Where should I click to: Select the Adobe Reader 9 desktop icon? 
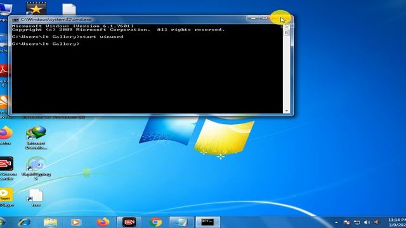4,76
